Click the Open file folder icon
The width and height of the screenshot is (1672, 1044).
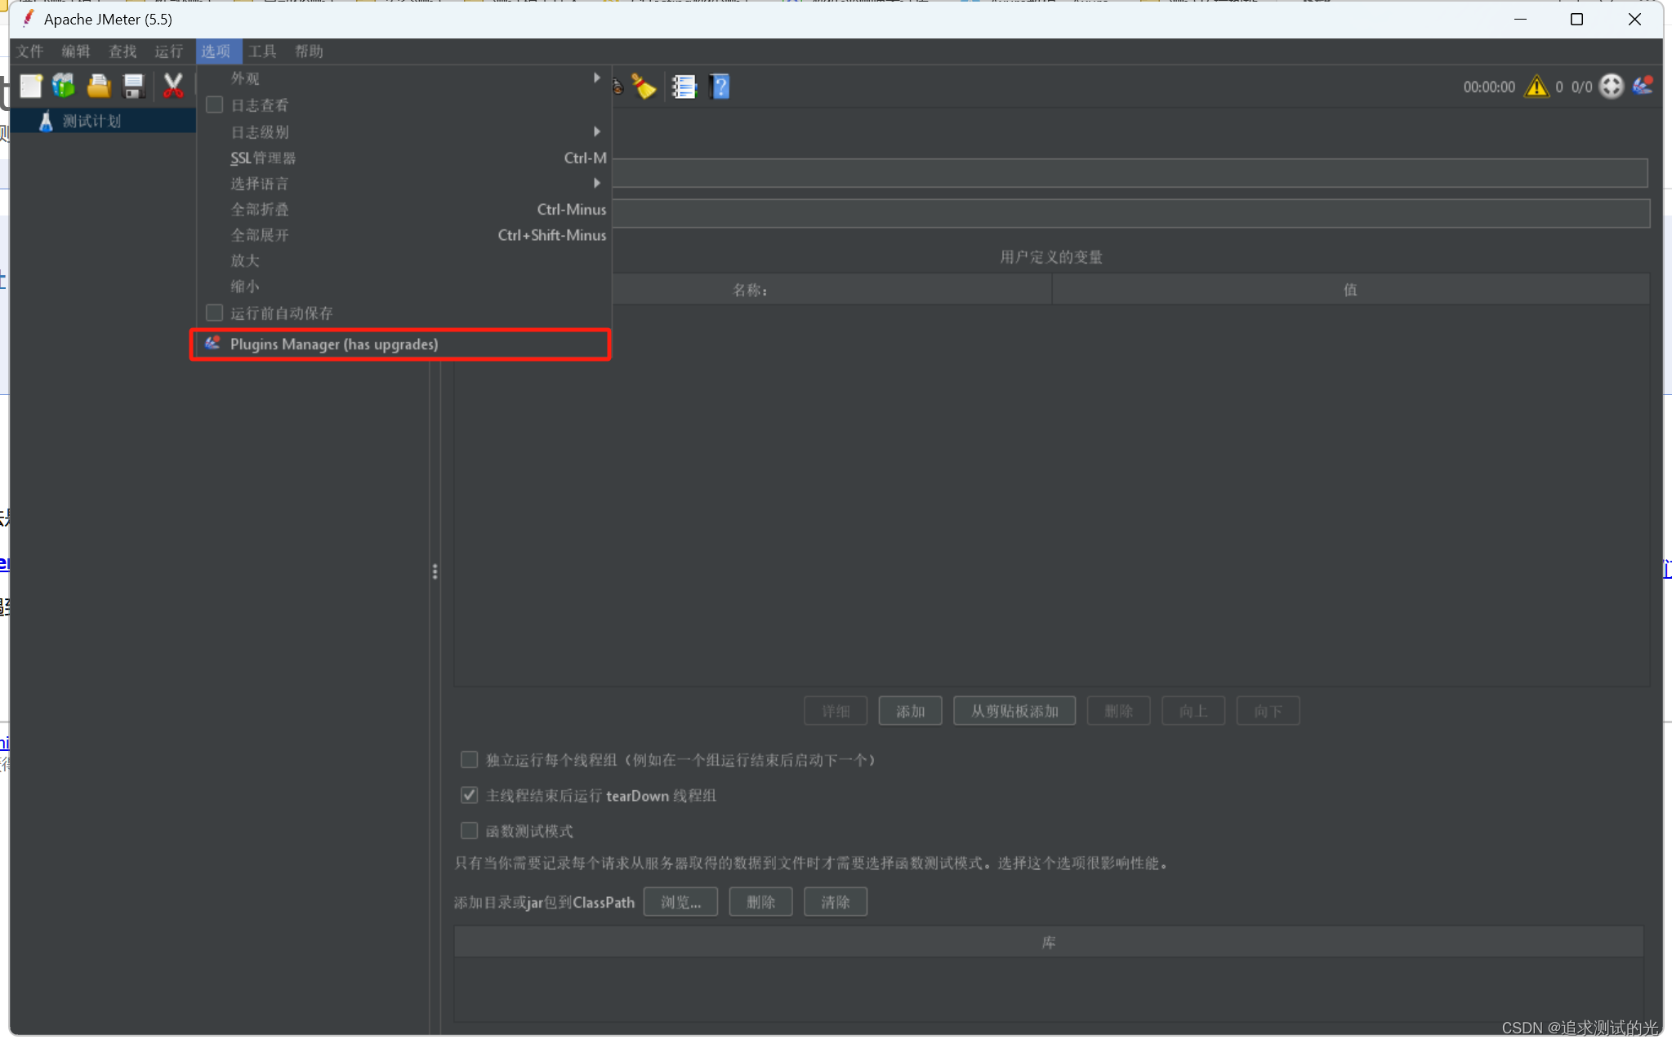tap(99, 86)
